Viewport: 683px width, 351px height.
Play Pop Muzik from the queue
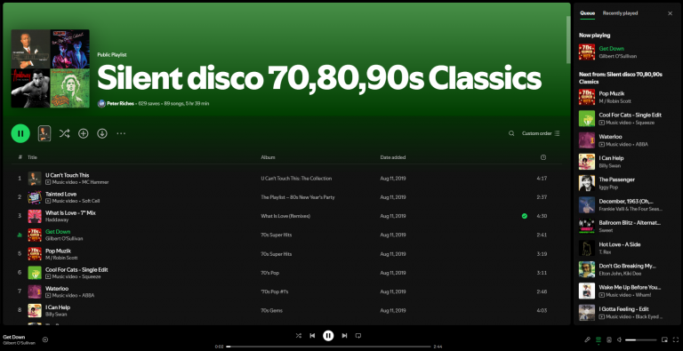(x=627, y=97)
